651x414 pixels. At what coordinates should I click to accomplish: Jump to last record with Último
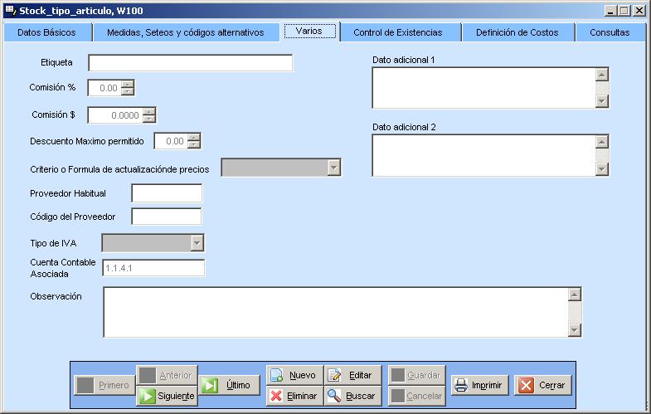tap(230, 385)
